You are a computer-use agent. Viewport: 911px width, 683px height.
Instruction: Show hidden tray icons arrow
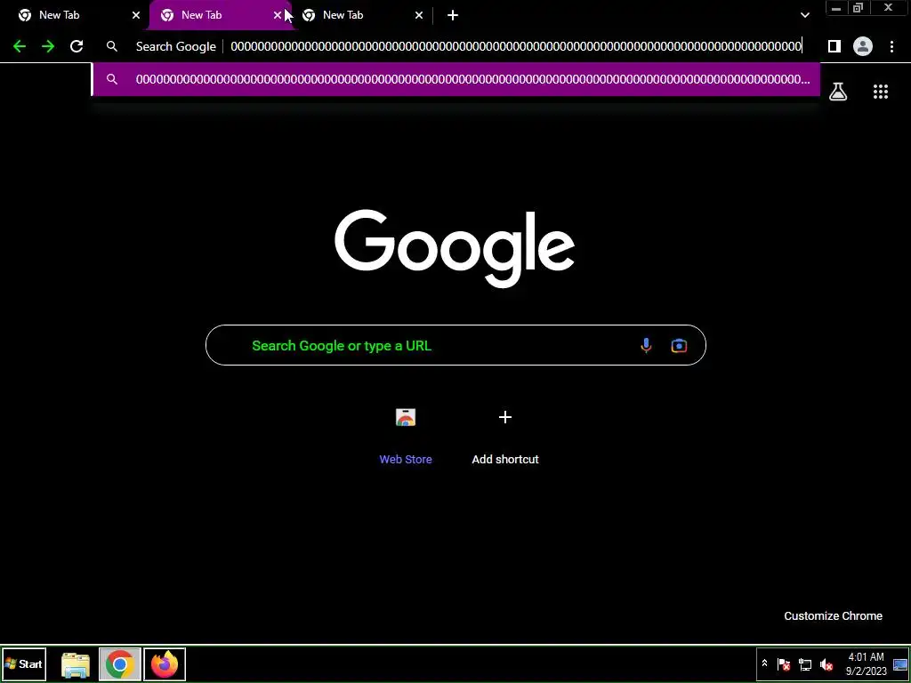click(764, 663)
